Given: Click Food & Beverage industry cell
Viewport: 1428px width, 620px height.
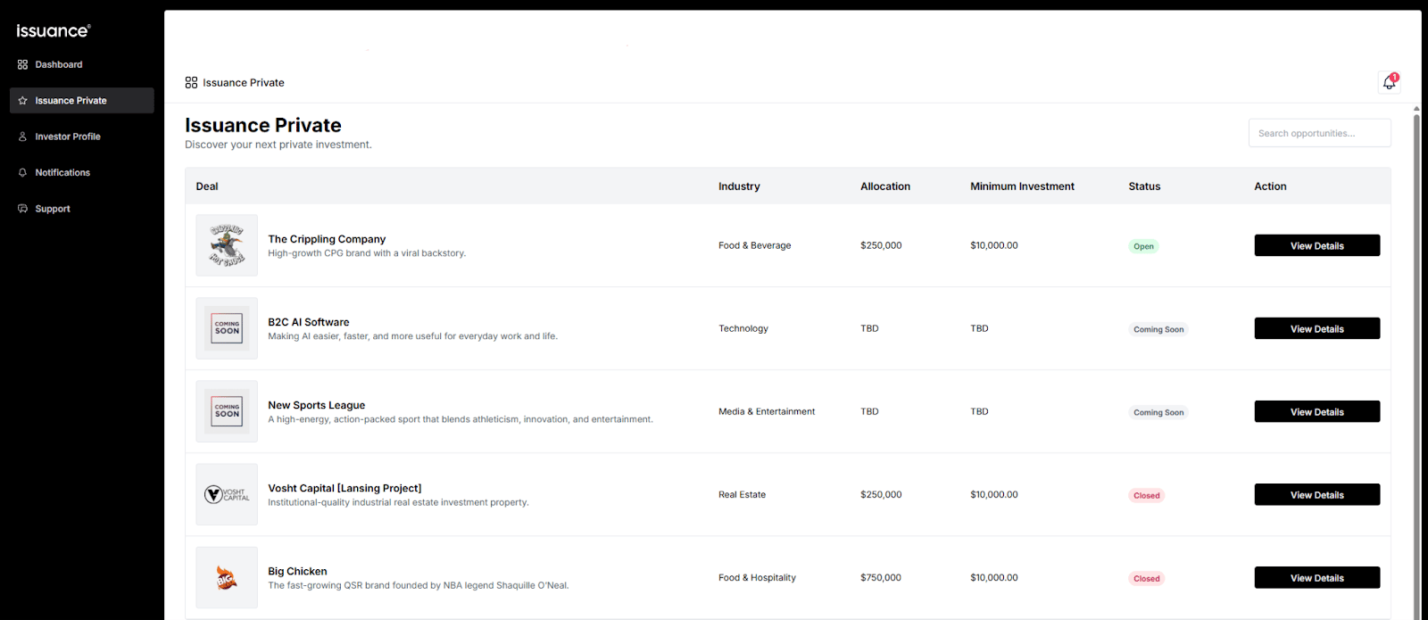Looking at the screenshot, I should [x=755, y=245].
